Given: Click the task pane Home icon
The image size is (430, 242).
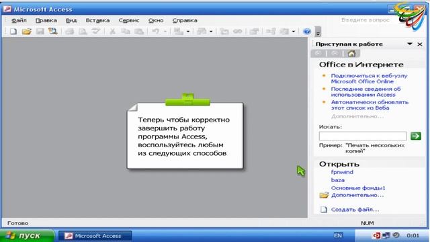Looking at the screenshot, I should 351,53.
